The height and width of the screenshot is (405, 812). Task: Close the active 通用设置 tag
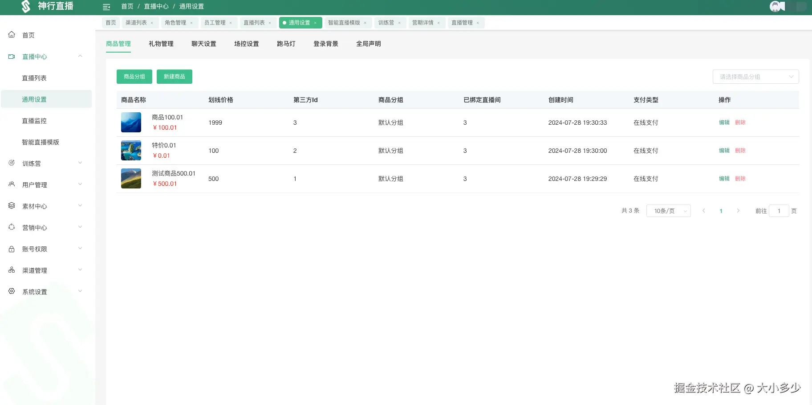[x=315, y=23]
